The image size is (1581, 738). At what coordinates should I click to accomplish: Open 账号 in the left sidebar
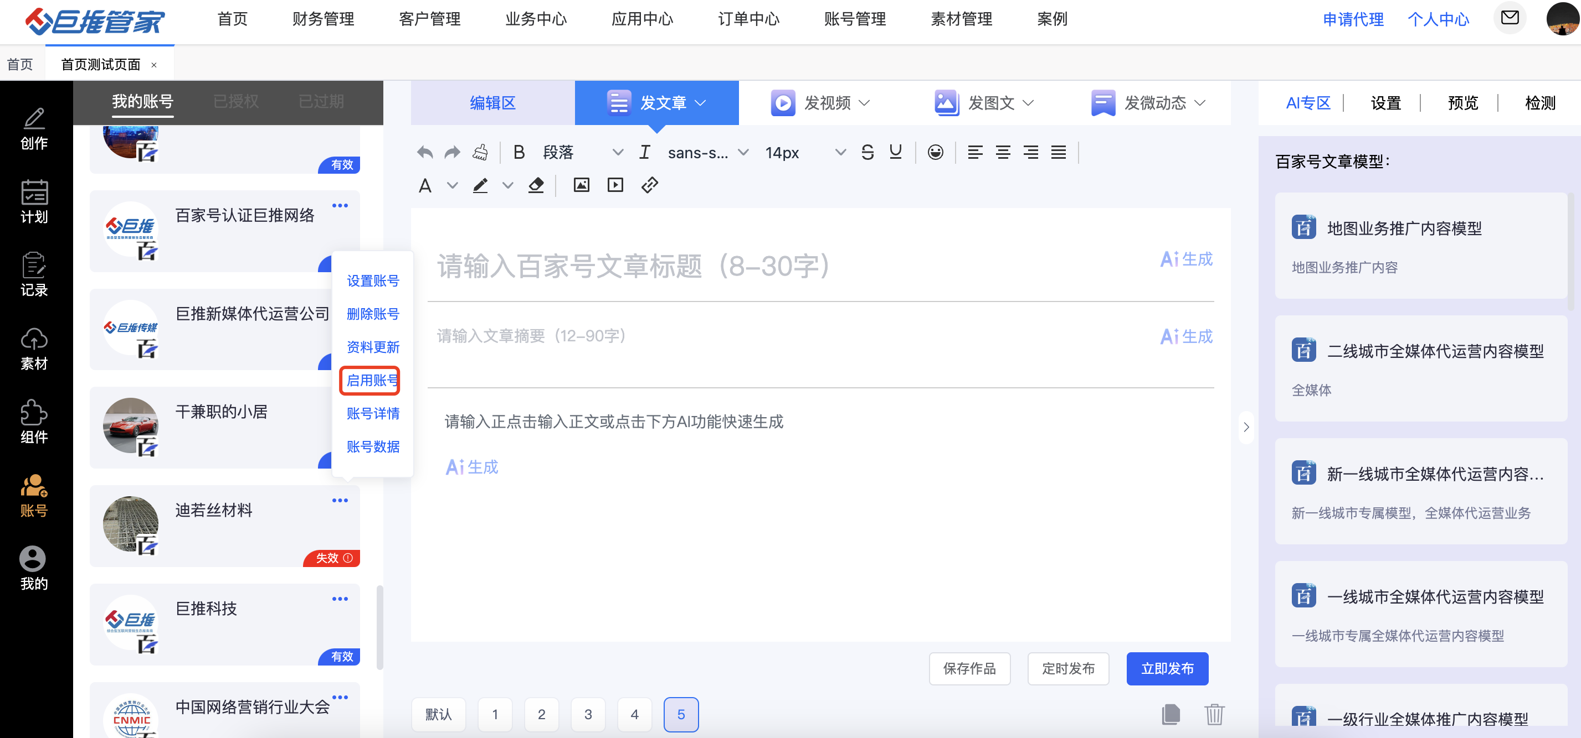[34, 496]
